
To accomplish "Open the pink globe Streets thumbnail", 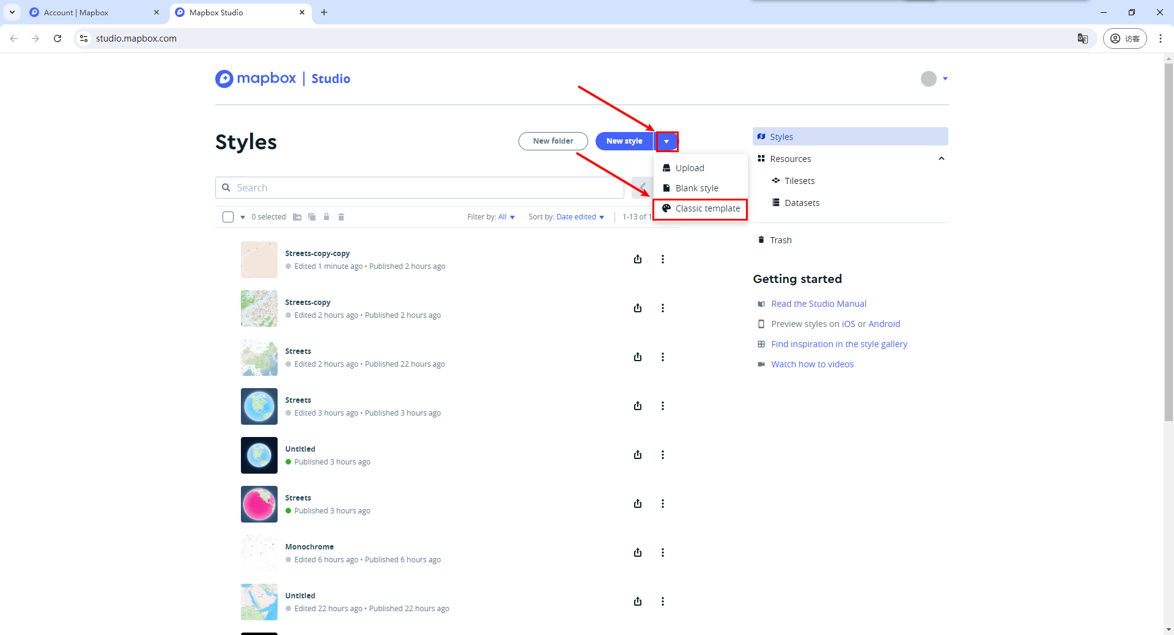I will [x=259, y=504].
